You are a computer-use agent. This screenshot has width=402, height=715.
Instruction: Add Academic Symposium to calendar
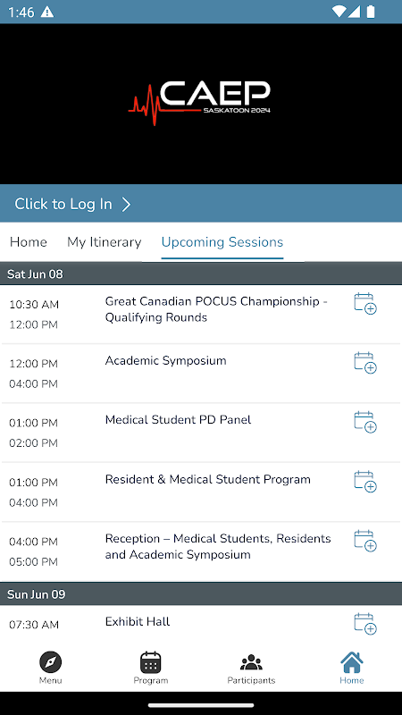click(x=365, y=363)
